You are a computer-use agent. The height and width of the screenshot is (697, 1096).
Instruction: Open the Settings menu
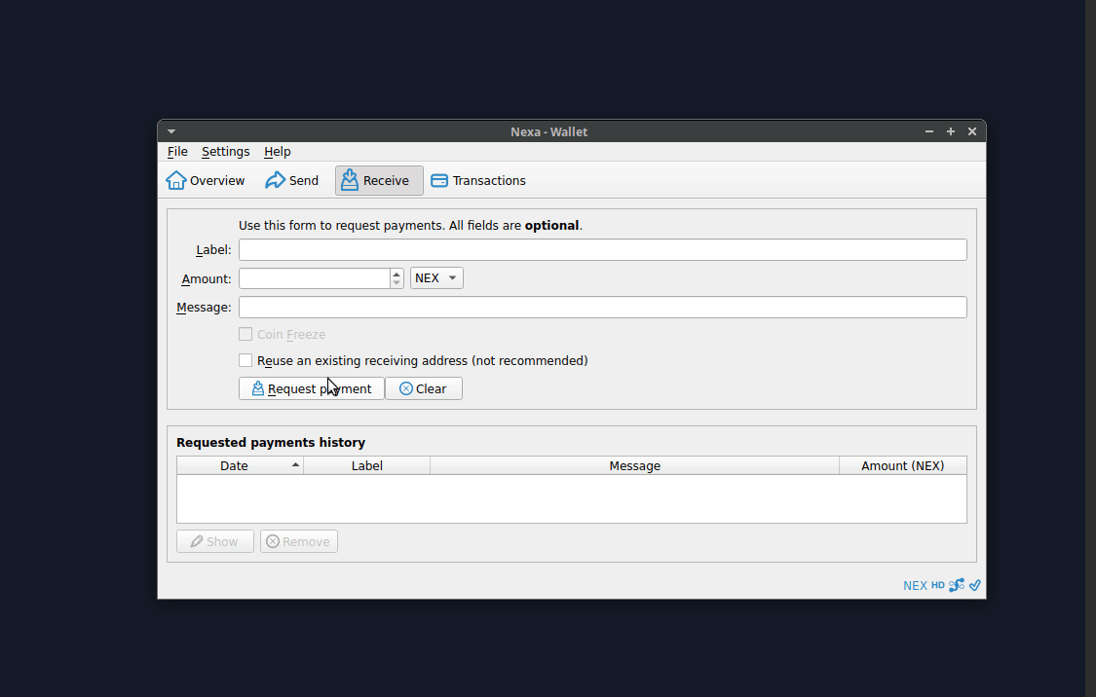[x=226, y=152]
